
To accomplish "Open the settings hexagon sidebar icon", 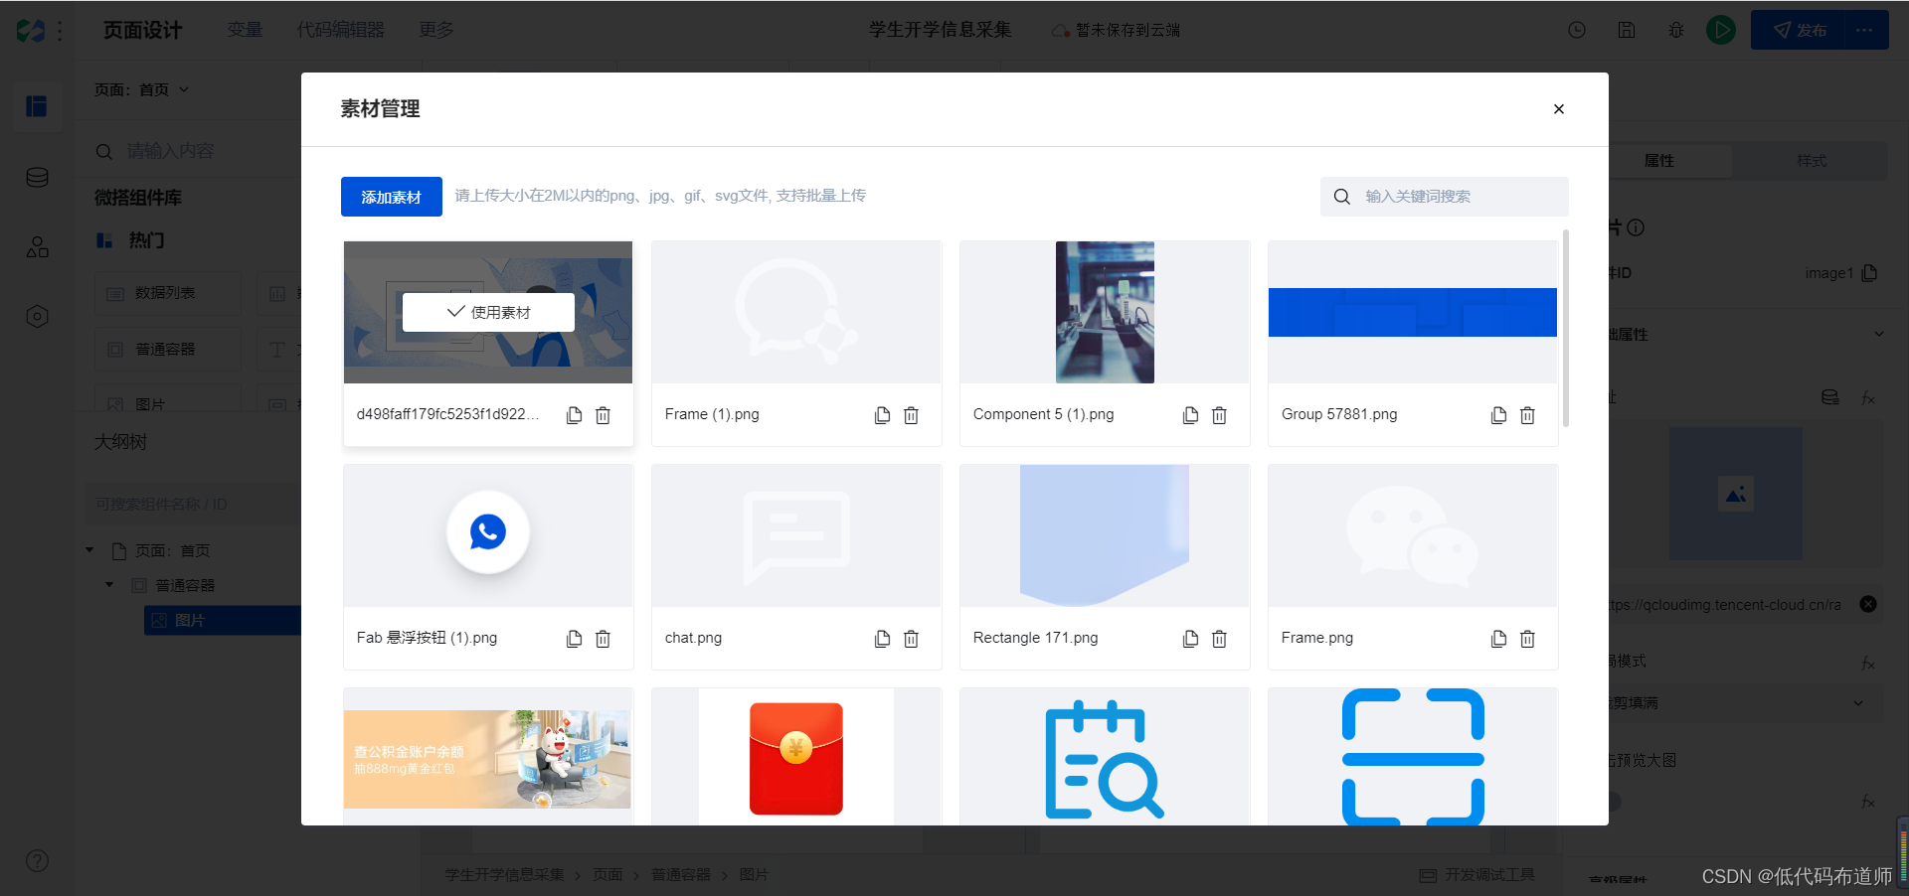I will (x=37, y=317).
